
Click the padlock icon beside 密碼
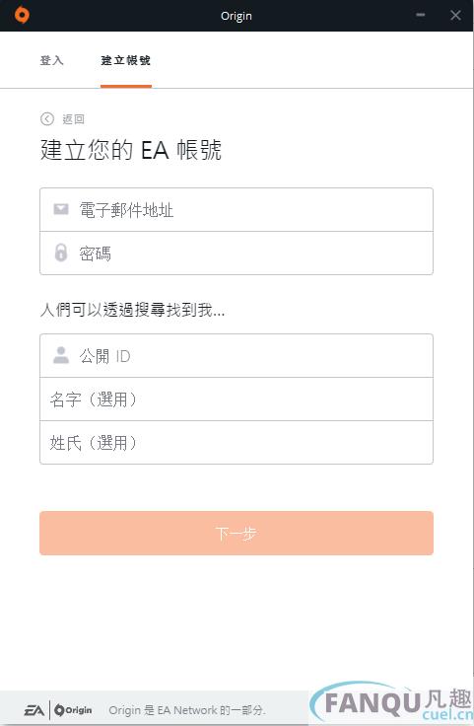tap(60, 253)
